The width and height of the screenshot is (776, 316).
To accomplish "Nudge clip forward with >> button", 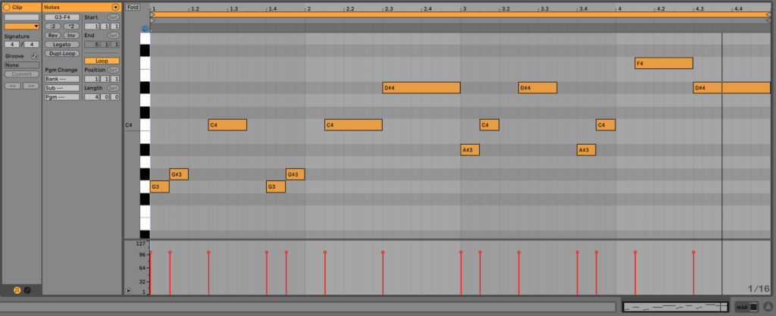I will click(x=30, y=86).
